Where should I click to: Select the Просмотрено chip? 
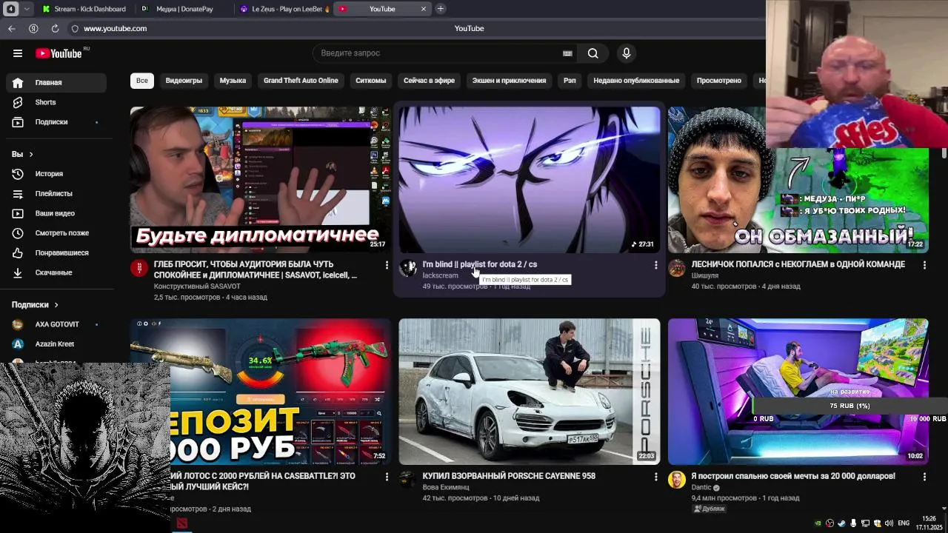click(x=718, y=81)
